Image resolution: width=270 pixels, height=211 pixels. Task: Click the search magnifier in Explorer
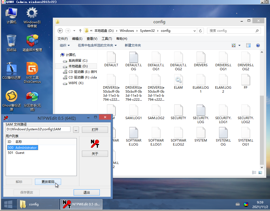tap(257, 31)
